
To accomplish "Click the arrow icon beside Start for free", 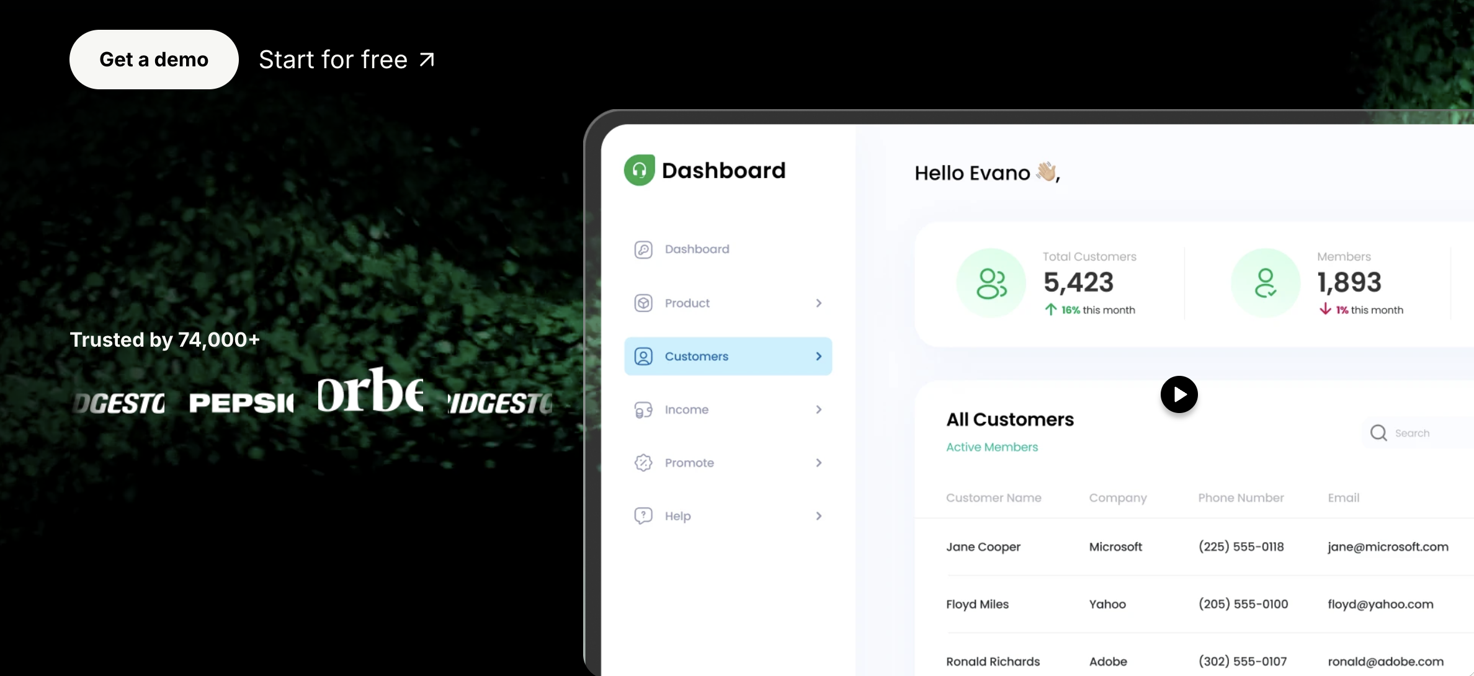I will (x=427, y=60).
